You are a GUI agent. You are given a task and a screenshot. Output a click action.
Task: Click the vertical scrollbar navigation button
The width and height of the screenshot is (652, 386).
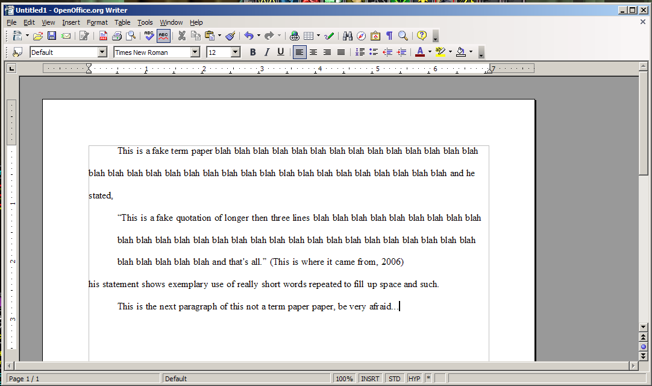click(x=644, y=346)
